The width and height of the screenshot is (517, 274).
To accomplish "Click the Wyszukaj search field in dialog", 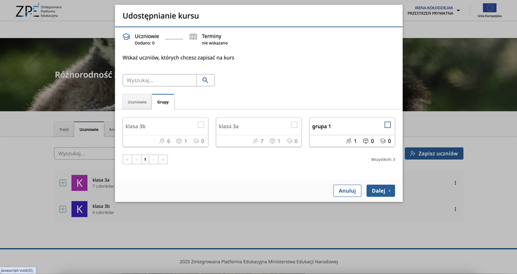I will (x=159, y=80).
